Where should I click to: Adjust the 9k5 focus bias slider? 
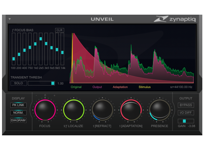click(57, 50)
